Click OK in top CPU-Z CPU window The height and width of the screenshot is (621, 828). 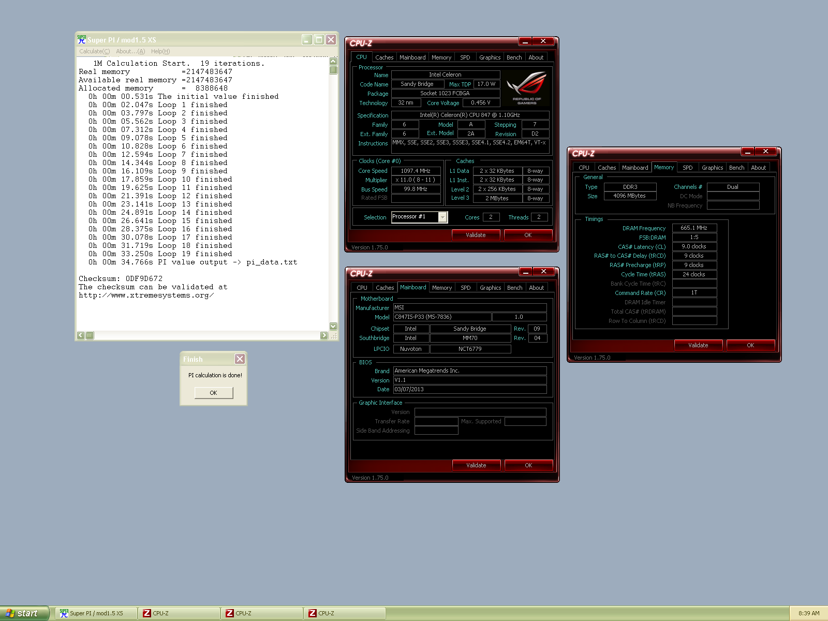pos(528,235)
